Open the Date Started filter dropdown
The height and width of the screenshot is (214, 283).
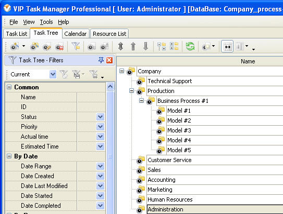(x=100, y=196)
